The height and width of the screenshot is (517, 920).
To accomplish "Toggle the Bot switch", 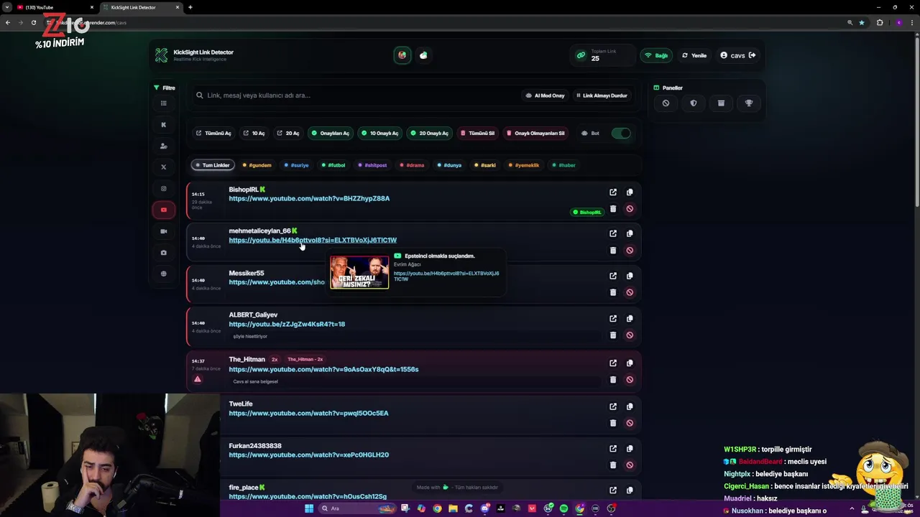I will click(621, 133).
